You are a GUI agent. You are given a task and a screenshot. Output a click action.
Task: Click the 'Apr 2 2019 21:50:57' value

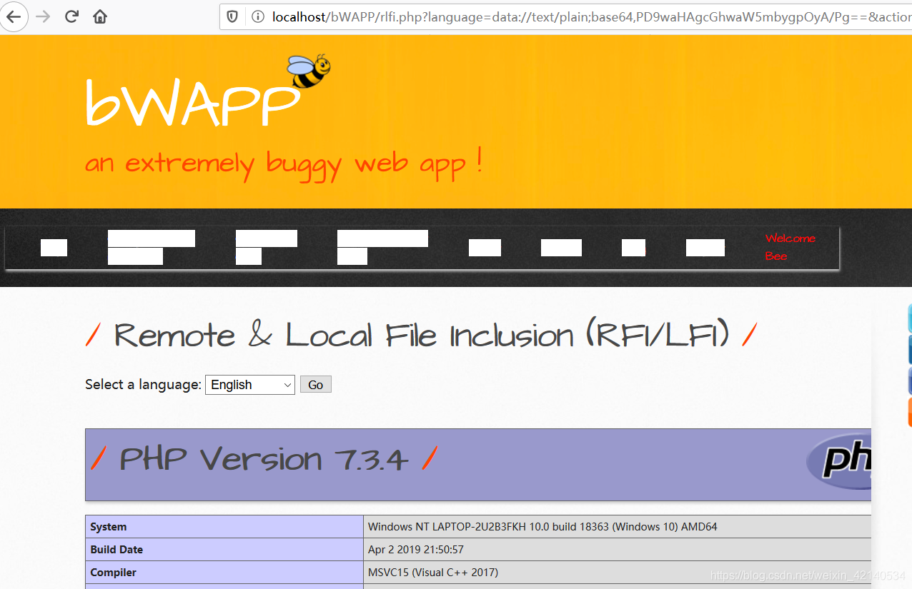click(415, 550)
